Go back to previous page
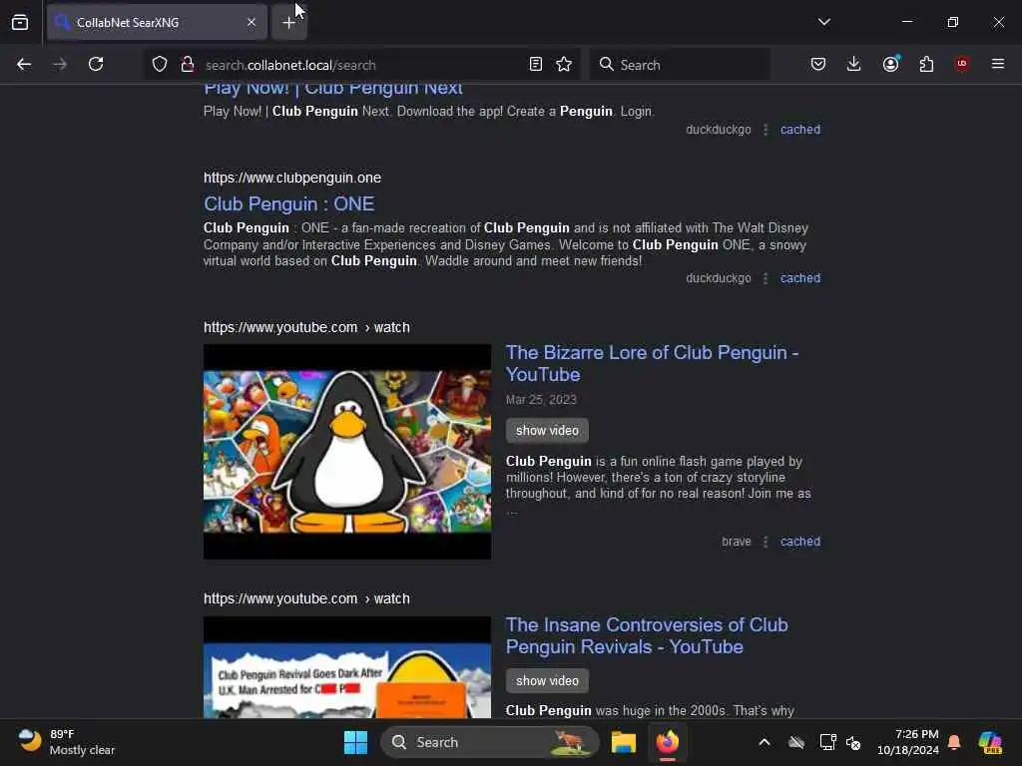The height and width of the screenshot is (766, 1022). pyautogui.click(x=24, y=64)
